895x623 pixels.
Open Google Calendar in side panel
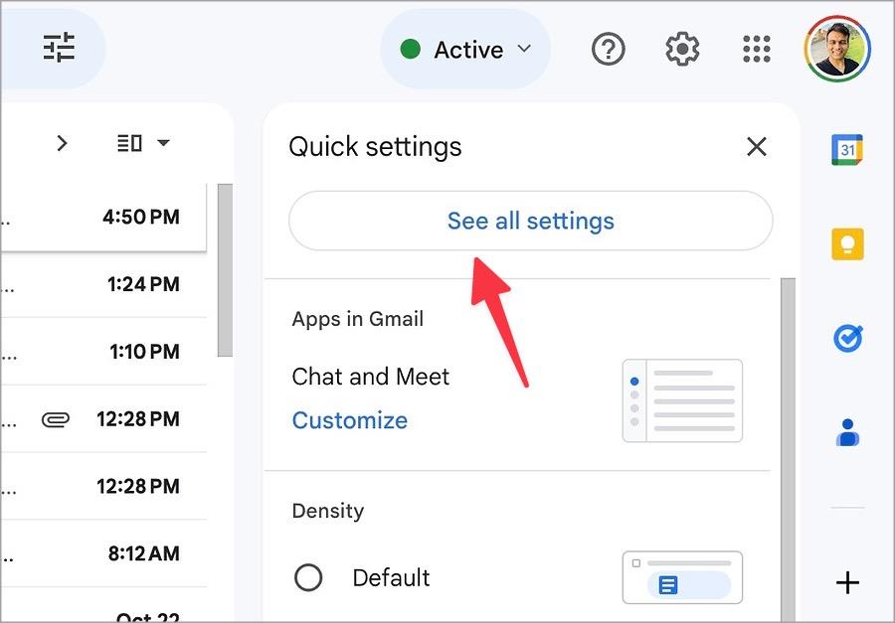coord(847,150)
